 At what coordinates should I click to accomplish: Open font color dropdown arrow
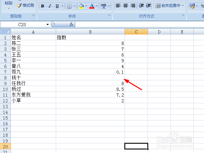click(x=97, y=6)
